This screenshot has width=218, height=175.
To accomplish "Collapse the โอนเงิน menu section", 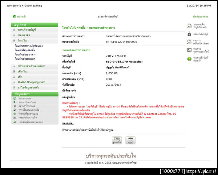I will point(14,41).
